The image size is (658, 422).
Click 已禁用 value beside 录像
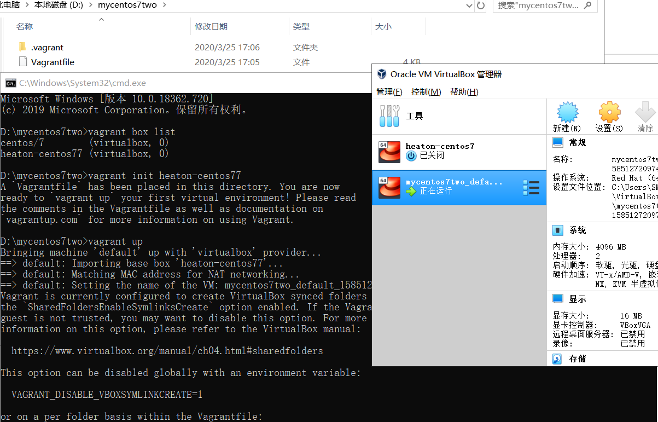[x=632, y=344]
